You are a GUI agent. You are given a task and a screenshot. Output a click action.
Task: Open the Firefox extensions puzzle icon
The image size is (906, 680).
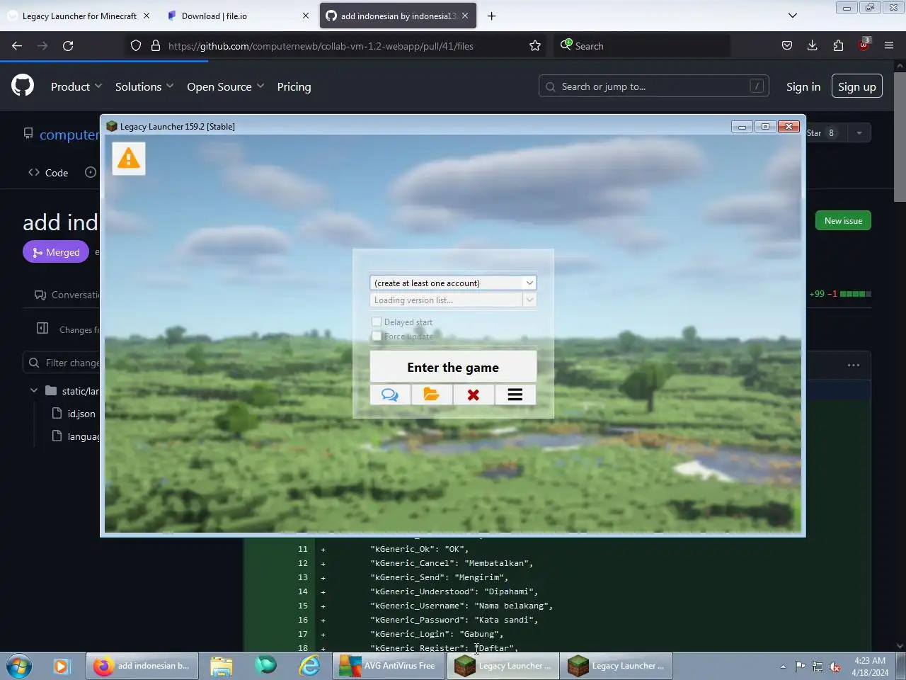tap(838, 45)
